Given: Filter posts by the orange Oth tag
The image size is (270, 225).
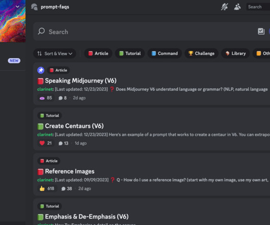Looking at the screenshot, I should pos(261,53).
